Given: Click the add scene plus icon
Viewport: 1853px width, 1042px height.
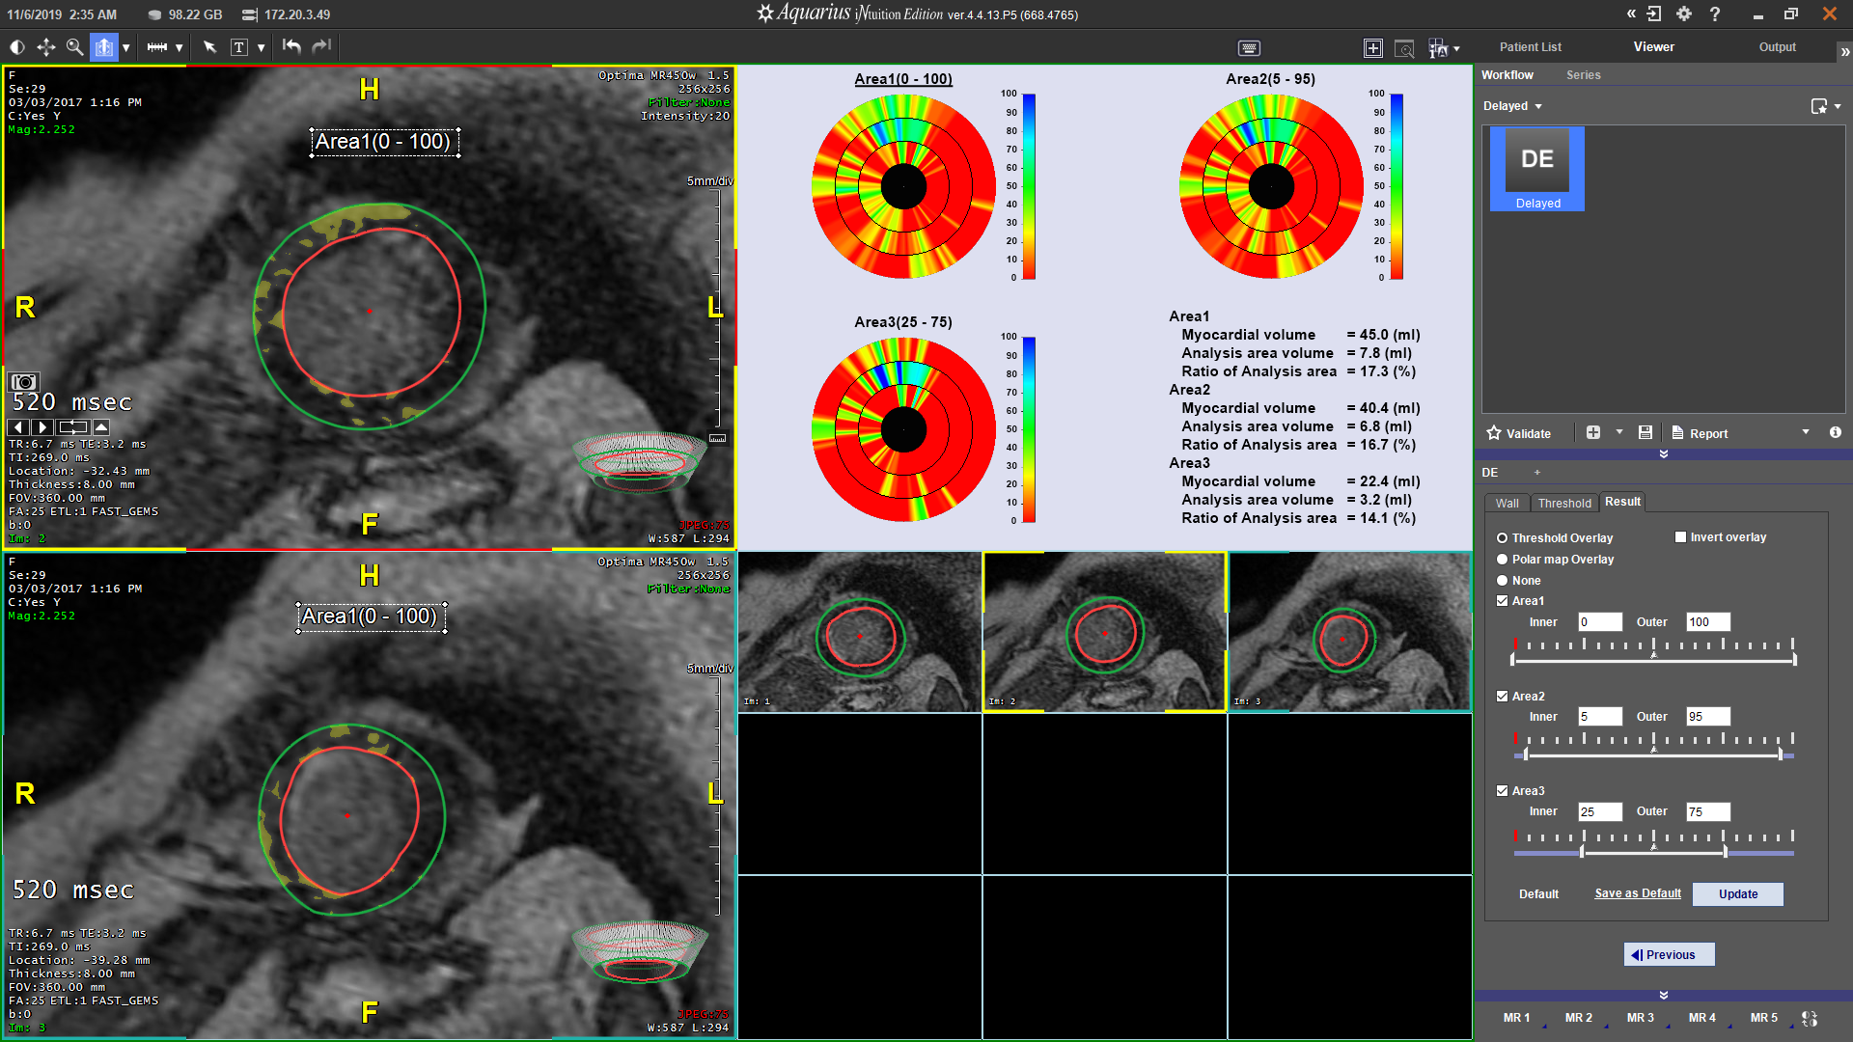Looking at the screenshot, I should 1593,432.
